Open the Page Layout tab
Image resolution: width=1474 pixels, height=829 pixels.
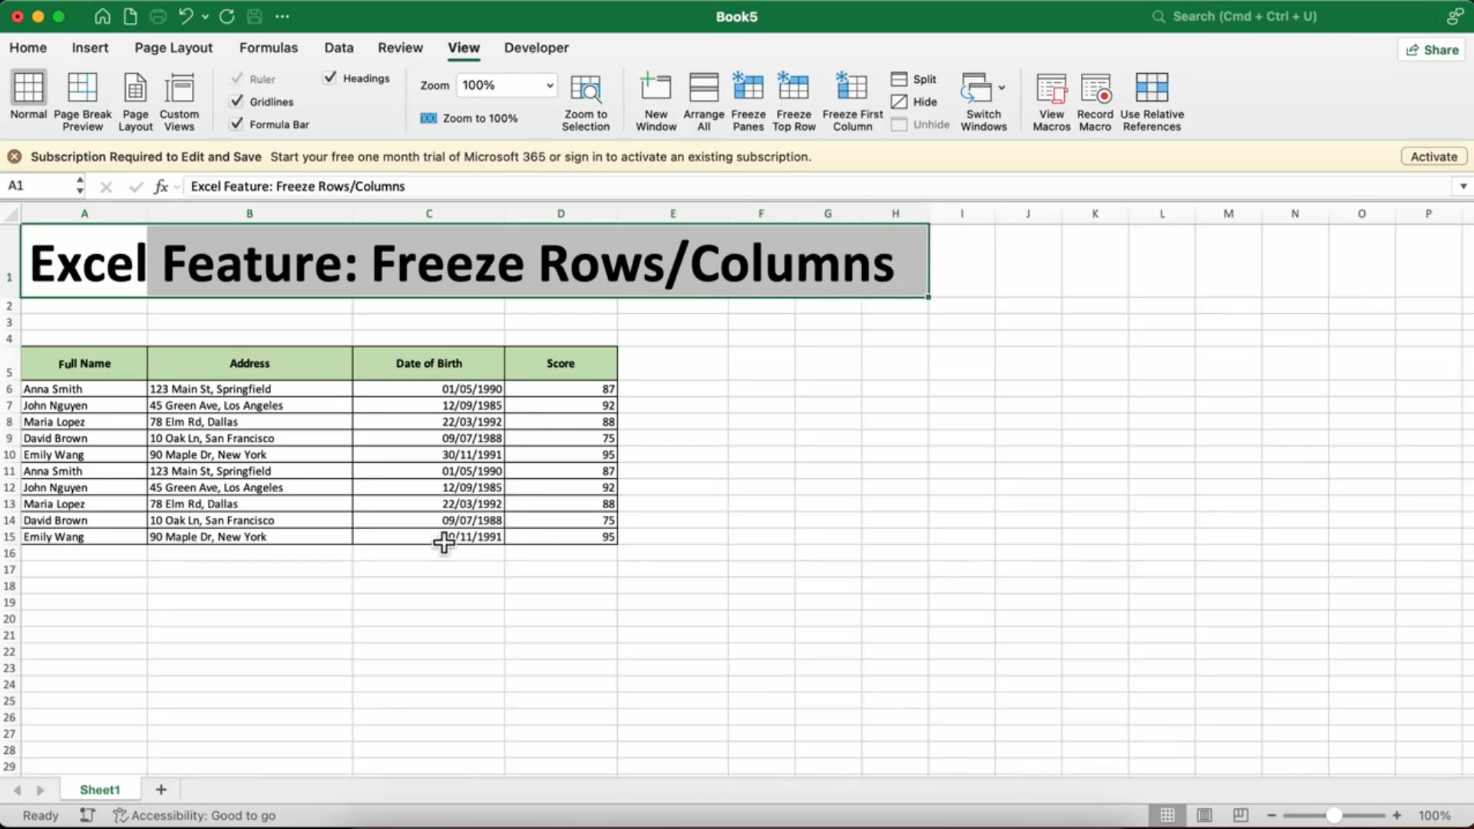pos(174,48)
